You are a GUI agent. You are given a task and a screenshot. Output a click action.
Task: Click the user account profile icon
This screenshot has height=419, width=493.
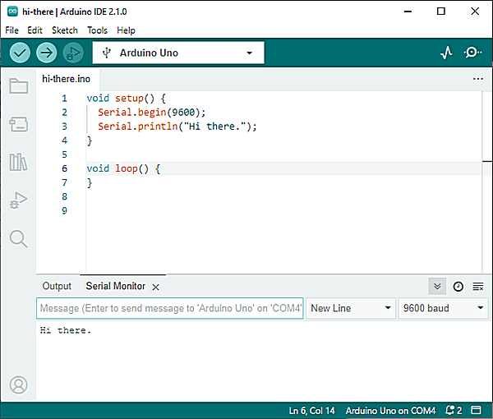point(19,384)
